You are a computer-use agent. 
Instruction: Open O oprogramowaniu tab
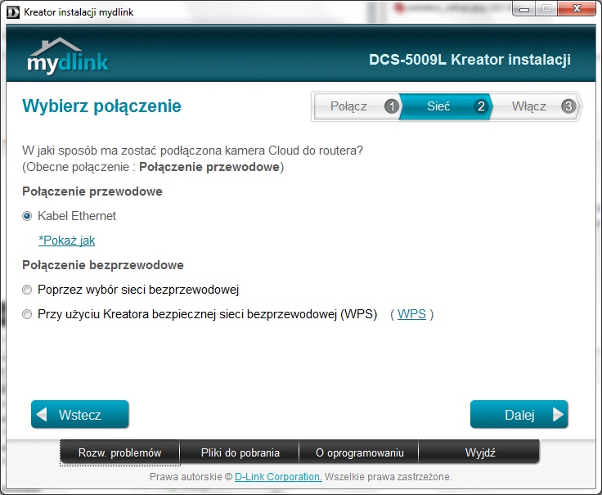point(359,452)
